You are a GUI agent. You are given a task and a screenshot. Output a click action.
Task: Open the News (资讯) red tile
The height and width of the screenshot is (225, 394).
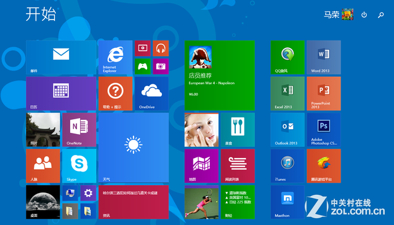point(134,202)
